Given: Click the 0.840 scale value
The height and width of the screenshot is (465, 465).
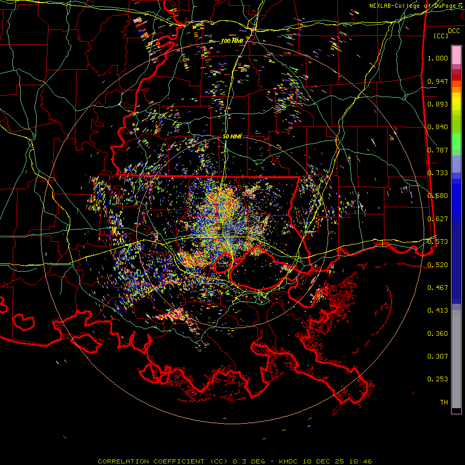Looking at the screenshot, I should coord(438,127).
